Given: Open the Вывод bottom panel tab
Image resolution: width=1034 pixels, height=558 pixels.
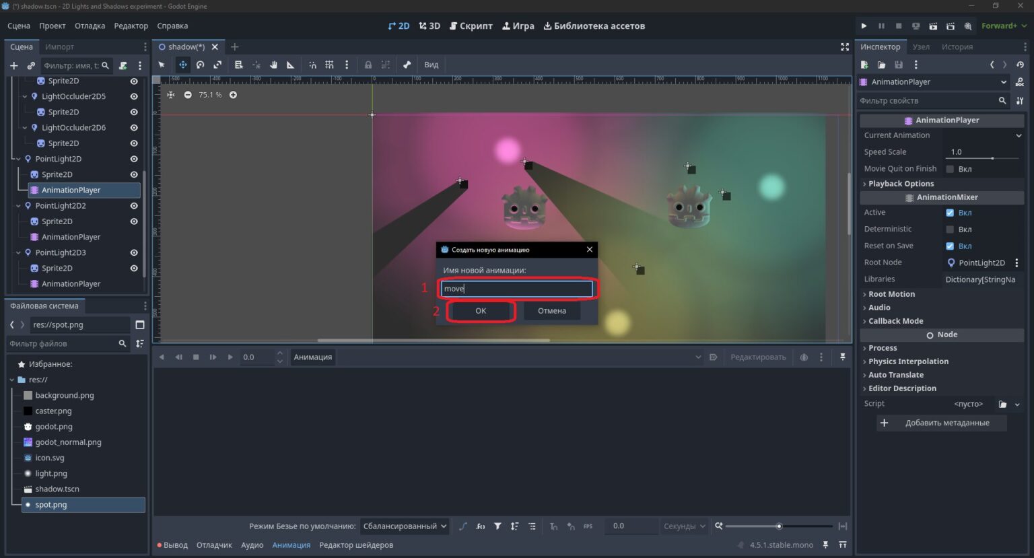Looking at the screenshot, I should click(x=172, y=545).
